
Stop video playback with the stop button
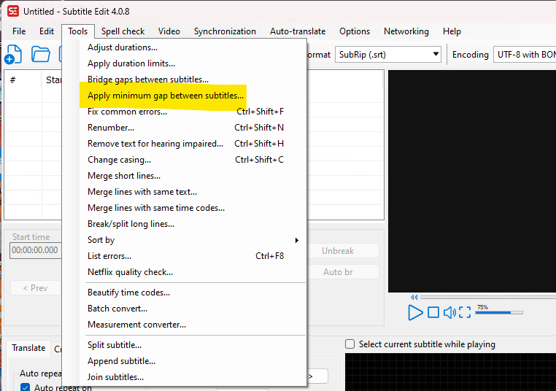pos(433,312)
